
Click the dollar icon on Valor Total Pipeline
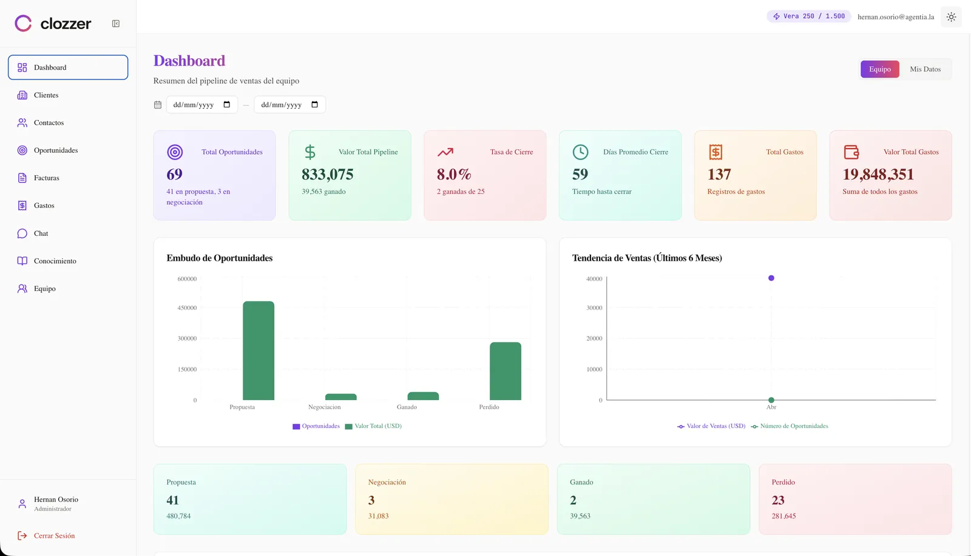310,152
